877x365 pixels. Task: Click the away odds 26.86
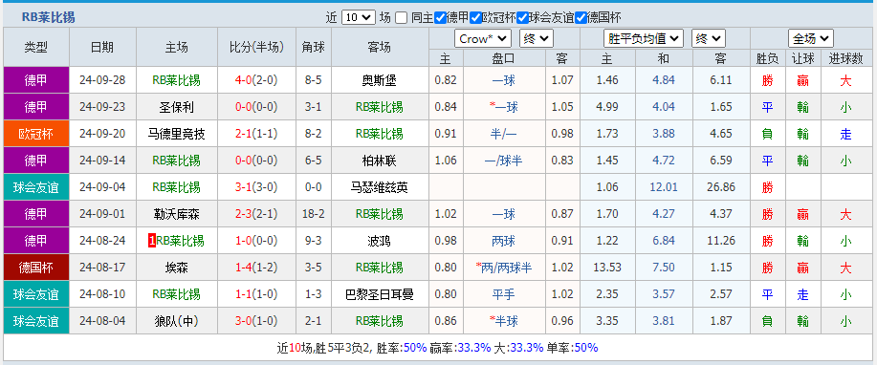[721, 187]
